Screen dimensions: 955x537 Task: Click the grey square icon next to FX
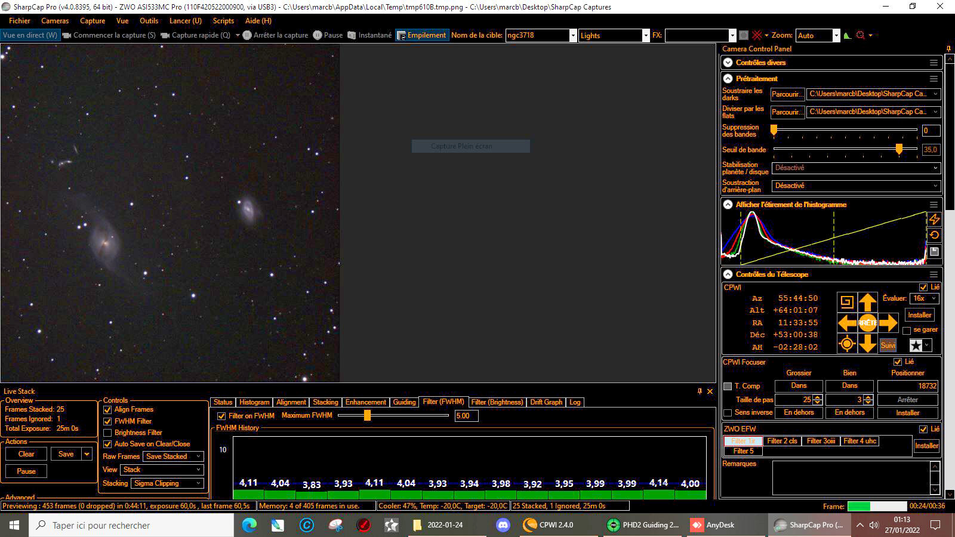[743, 35]
